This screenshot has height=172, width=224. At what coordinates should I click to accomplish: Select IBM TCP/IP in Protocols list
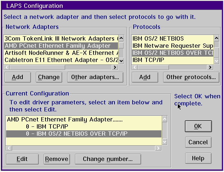(172, 60)
